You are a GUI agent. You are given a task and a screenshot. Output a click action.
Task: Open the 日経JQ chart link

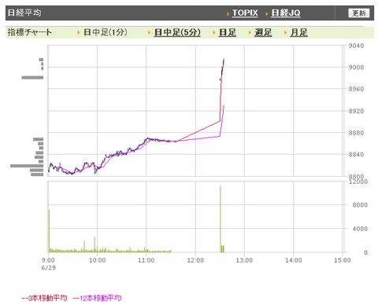286,13
